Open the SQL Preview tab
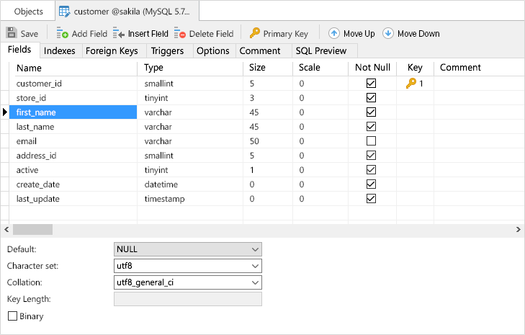 click(x=320, y=51)
